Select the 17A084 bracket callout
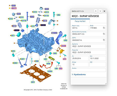 (54, 33)
